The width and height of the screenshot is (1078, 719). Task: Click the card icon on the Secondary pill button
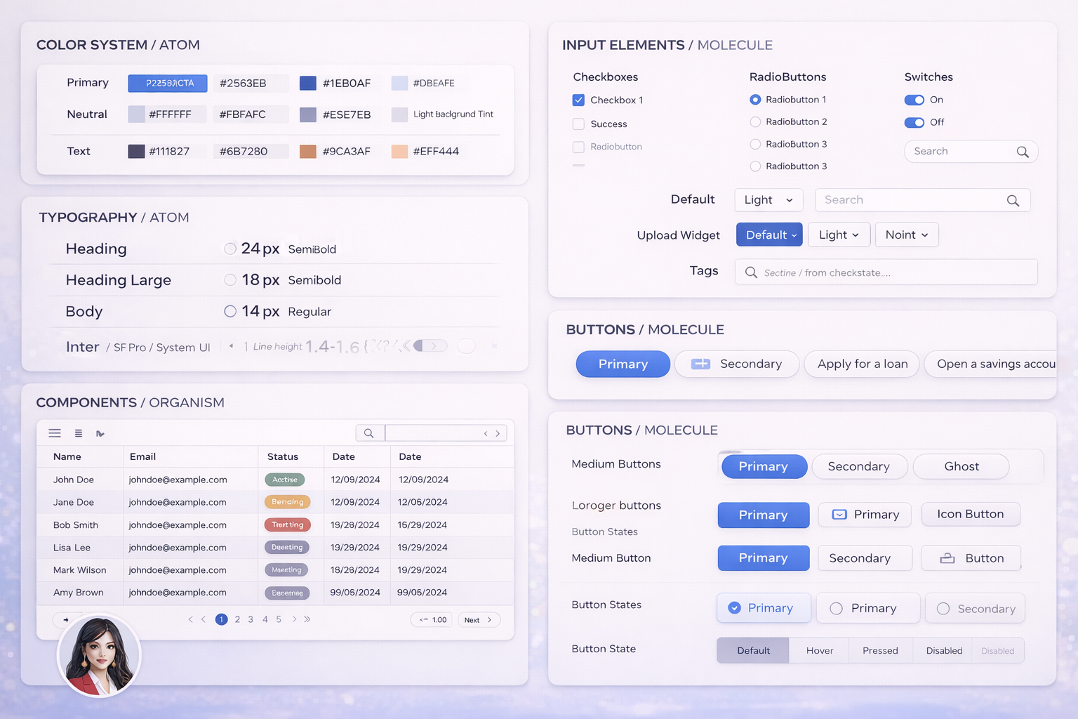[x=700, y=364]
